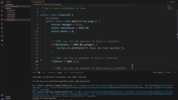Image resolution: width=178 pixels, height=100 pixels.
Task: Open editor more actions ellipsis
Action: (176, 2)
